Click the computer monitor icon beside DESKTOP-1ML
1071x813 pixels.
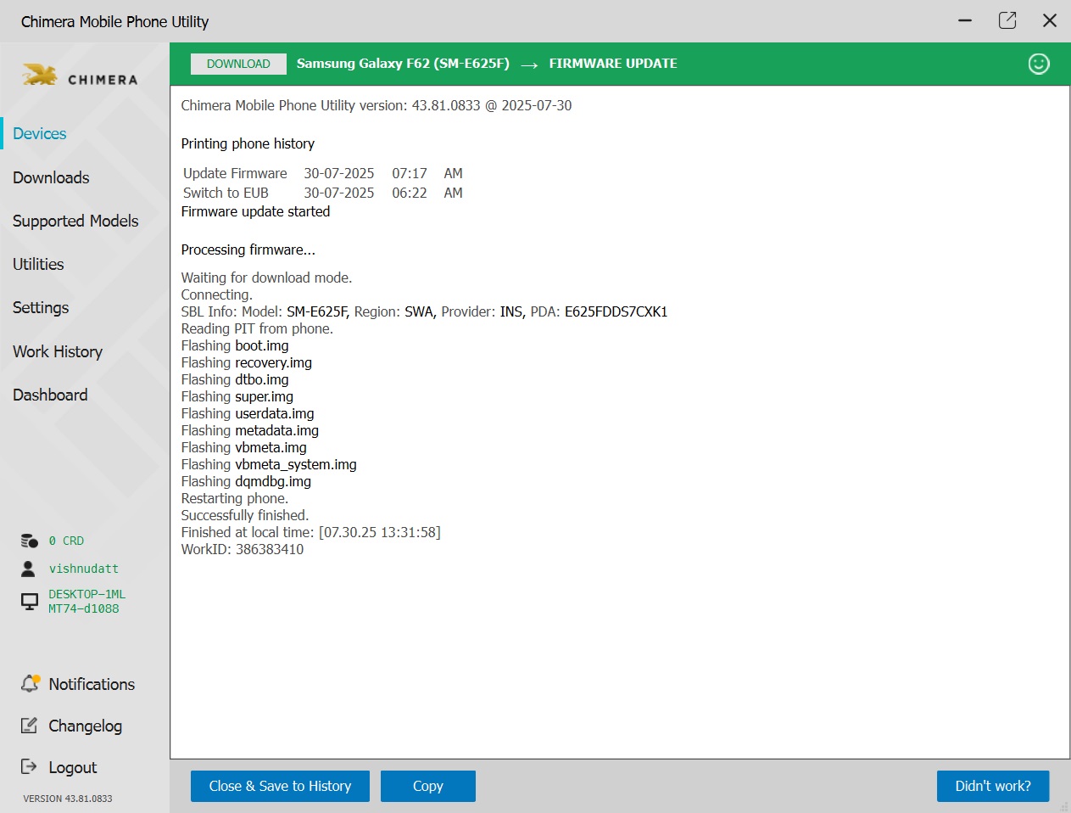(x=30, y=602)
